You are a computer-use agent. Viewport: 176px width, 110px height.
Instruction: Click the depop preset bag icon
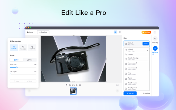pyautogui.click(x=126, y=79)
